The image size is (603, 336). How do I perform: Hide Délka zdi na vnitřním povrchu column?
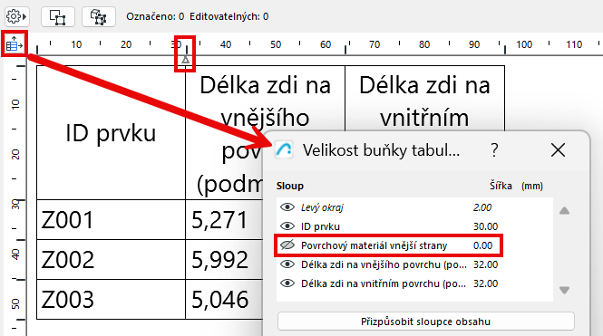pyautogui.click(x=287, y=283)
